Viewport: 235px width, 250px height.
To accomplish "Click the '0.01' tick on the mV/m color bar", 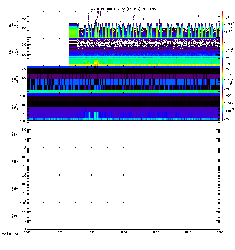I will [227, 89].
